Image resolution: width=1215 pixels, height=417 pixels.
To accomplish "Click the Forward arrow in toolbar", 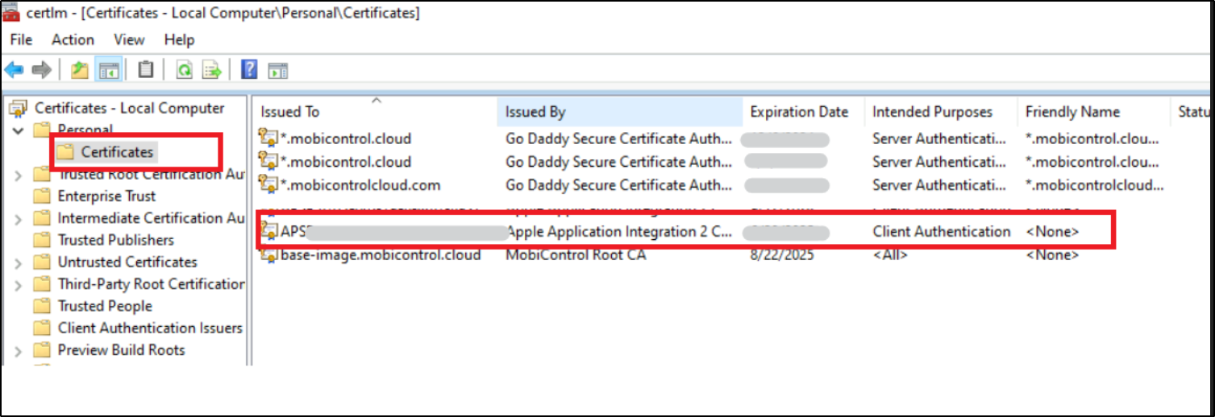I will [41, 71].
